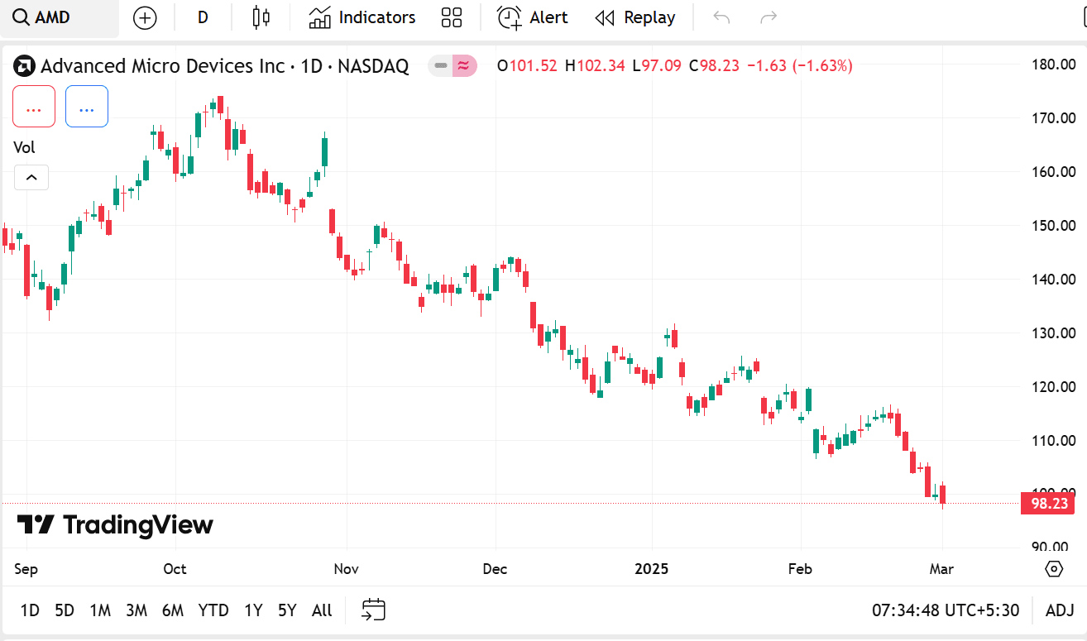Click the AMD logo next to the title
The height and width of the screenshot is (641, 1087).
click(x=25, y=66)
